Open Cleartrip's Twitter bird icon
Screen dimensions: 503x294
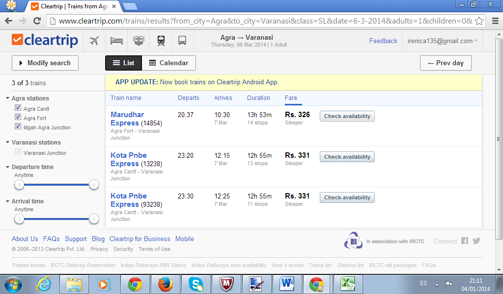tap(476, 241)
